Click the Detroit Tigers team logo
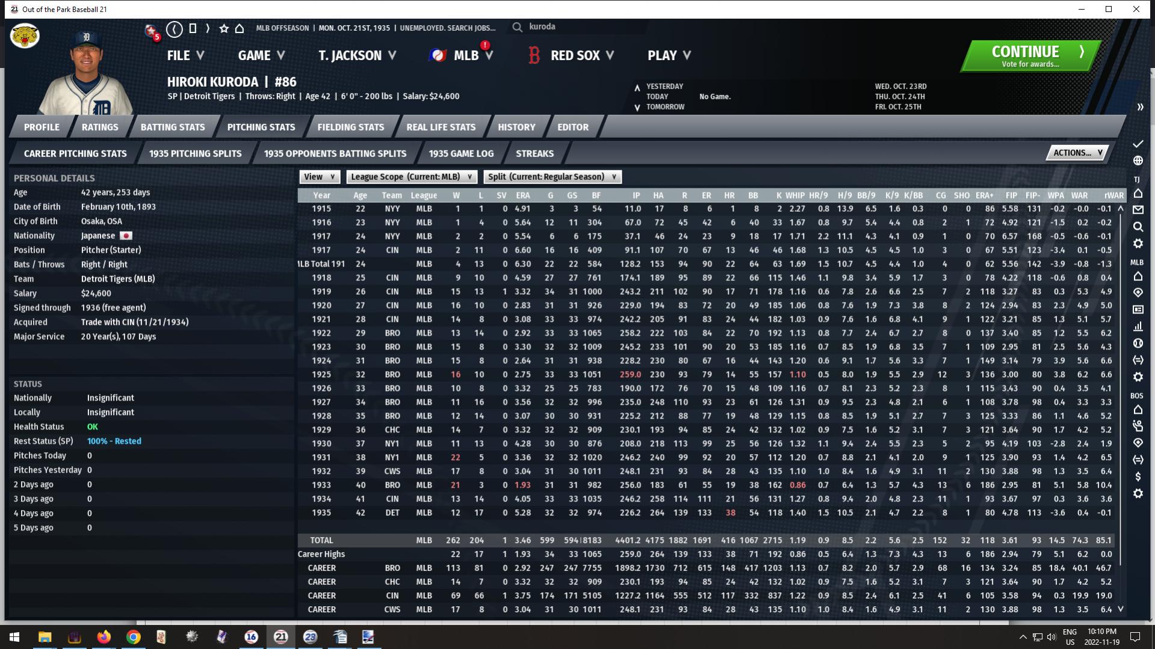Screen dimensions: 1155x649 25,36
